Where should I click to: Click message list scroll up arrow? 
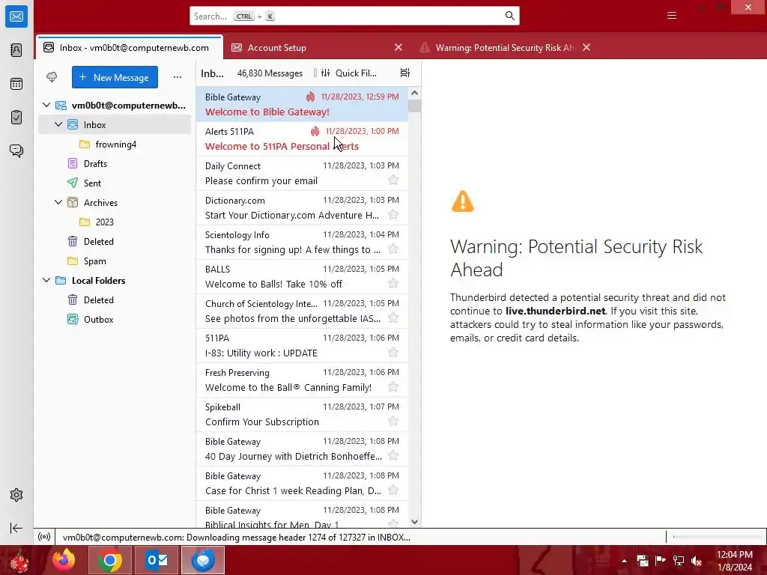point(414,93)
